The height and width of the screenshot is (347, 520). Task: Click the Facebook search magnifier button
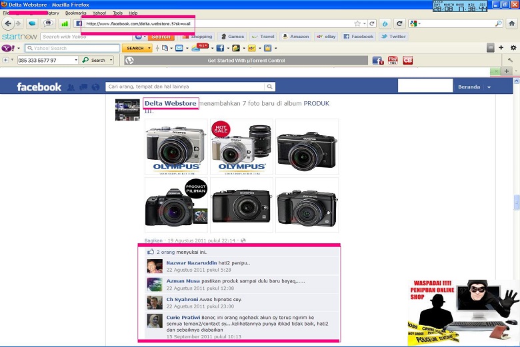[x=269, y=87]
